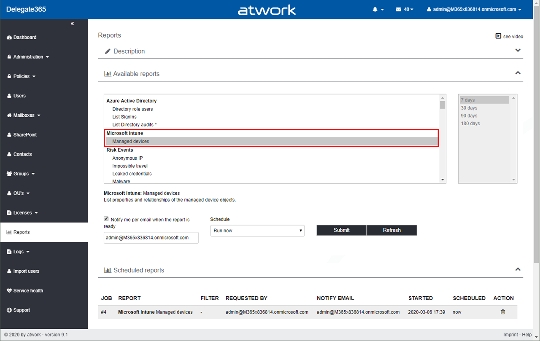Expand the Description section chevron
The image size is (540, 341).
518,51
